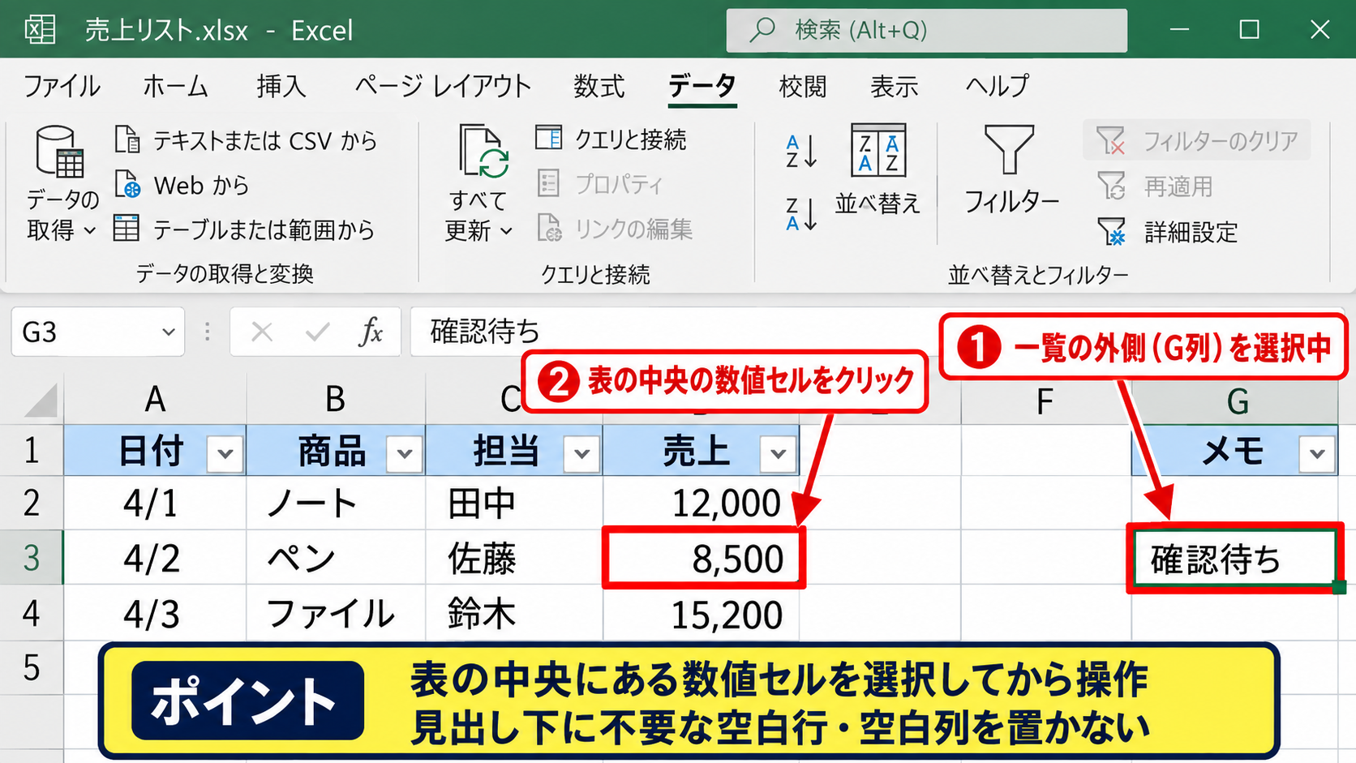The height and width of the screenshot is (763, 1356).
Task: Import data using Web から
Action: pos(182,185)
